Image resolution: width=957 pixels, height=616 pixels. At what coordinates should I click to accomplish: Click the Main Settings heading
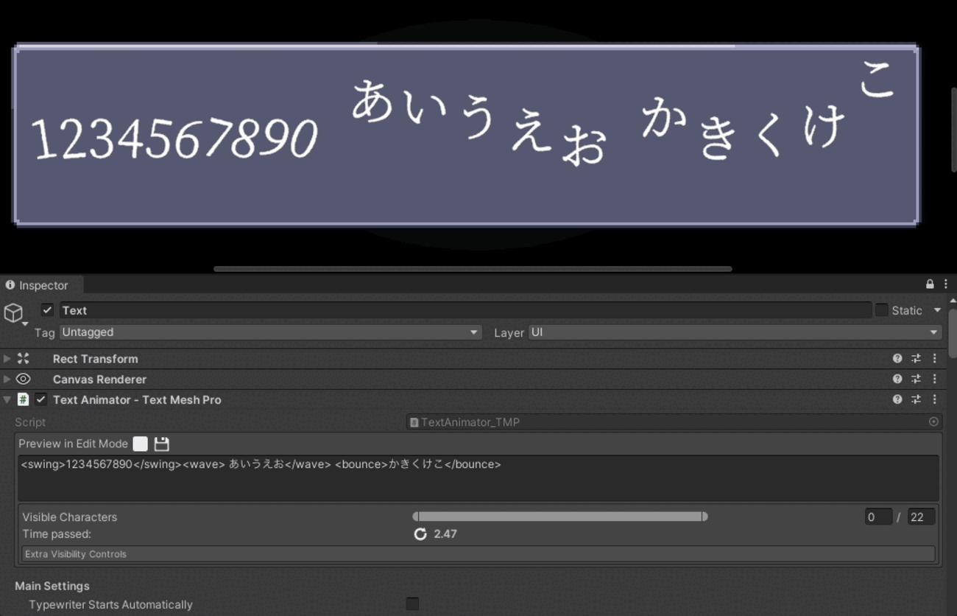[52, 586]
